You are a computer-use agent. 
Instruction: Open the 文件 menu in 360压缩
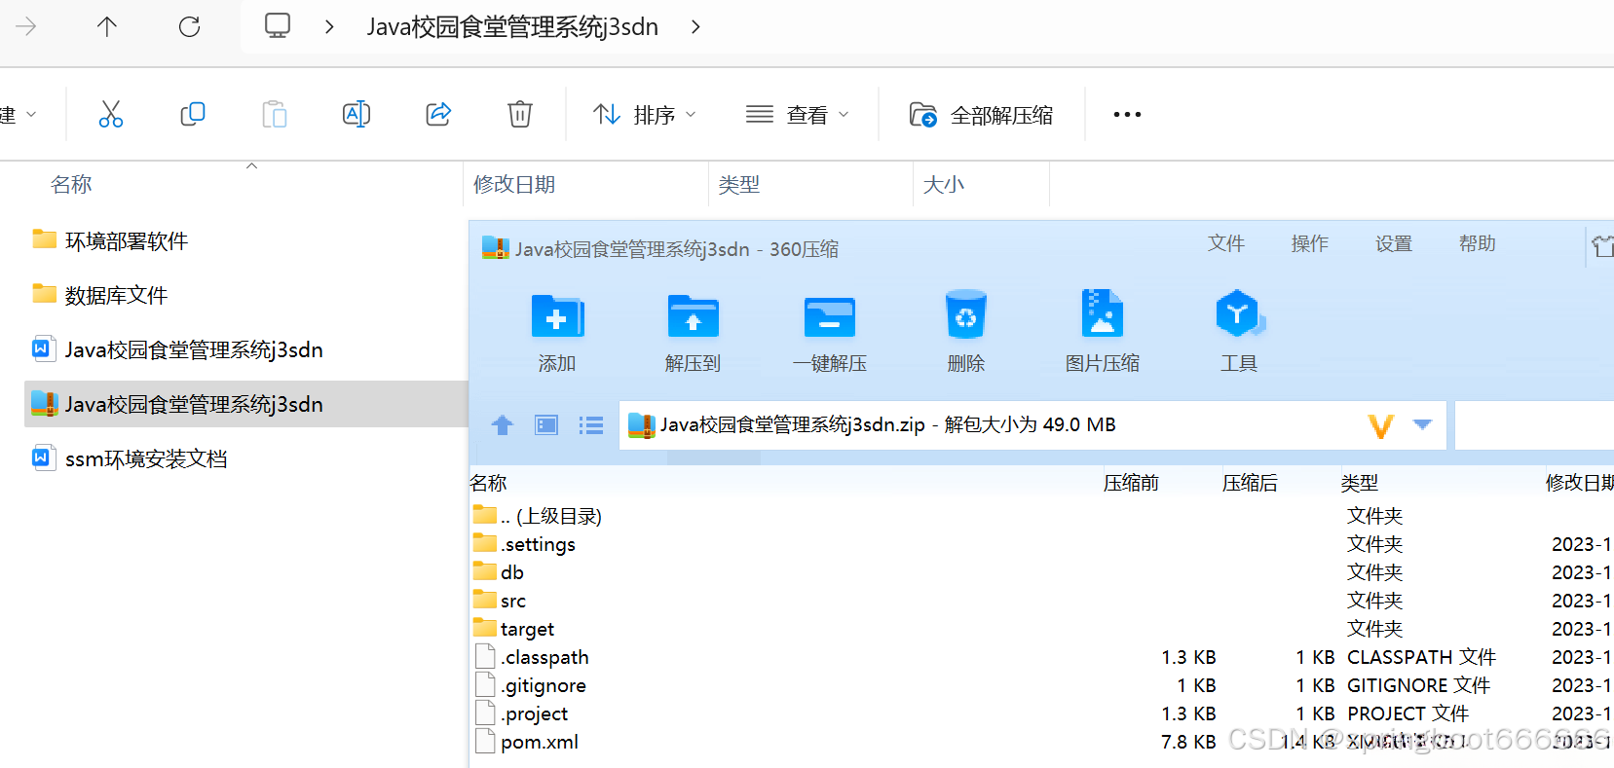[x=1226, y=243]
